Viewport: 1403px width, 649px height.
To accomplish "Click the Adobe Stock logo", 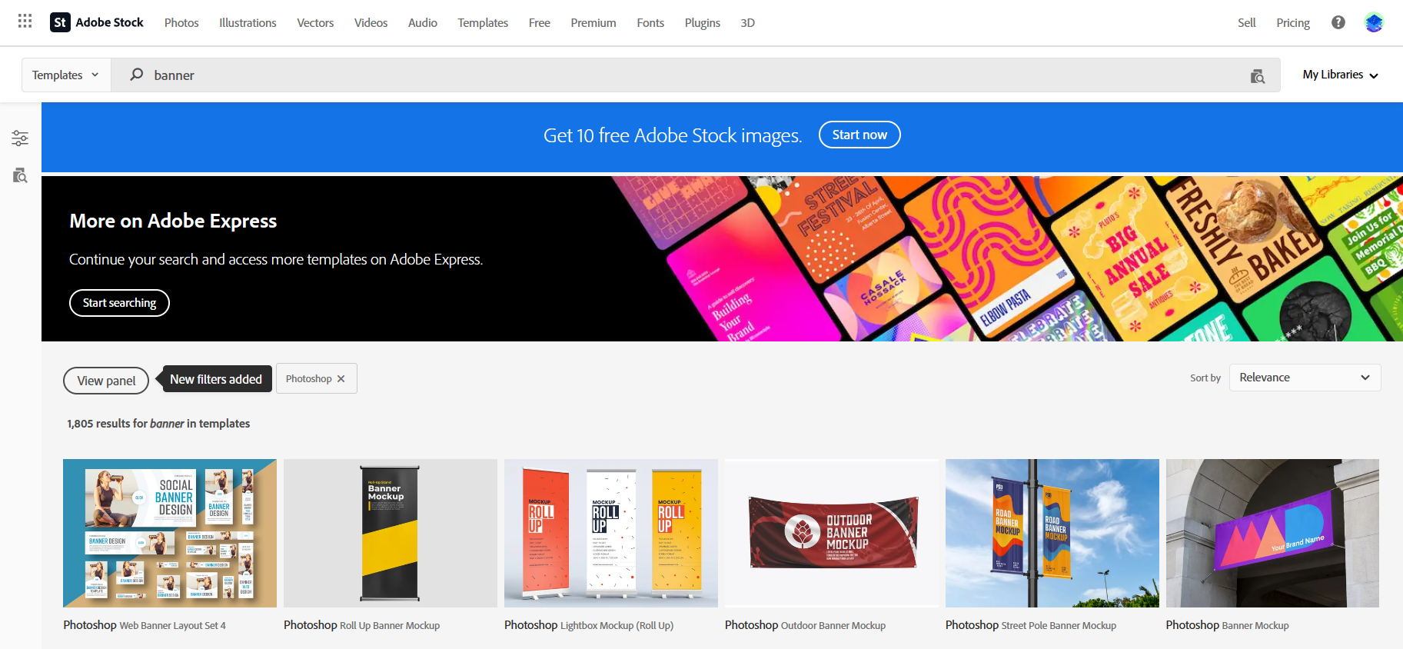I will [x=97, y=22].
